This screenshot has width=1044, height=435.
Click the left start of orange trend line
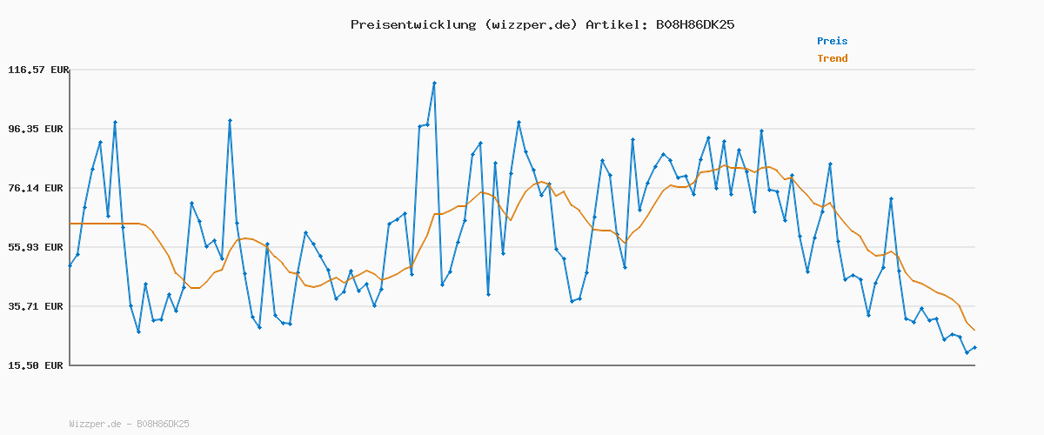[x=70, y=224]
